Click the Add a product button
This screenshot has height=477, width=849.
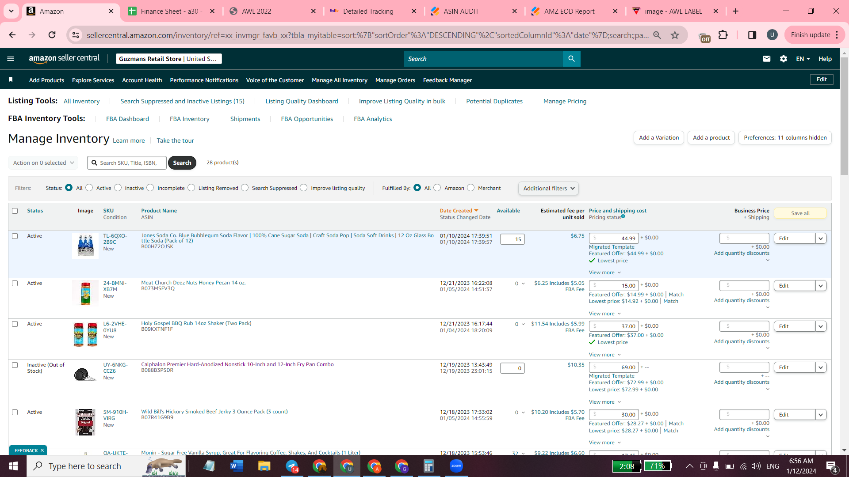[711, 138]
